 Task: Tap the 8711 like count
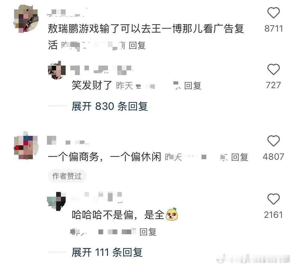click(x=273, y=28)
